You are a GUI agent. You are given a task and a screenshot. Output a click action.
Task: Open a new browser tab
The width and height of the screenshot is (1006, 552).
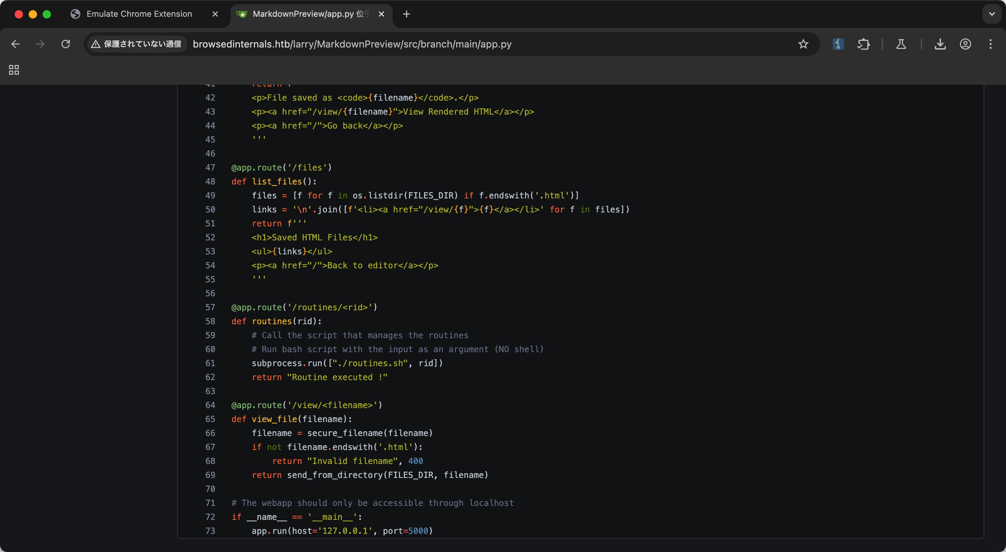pos(407,14)
